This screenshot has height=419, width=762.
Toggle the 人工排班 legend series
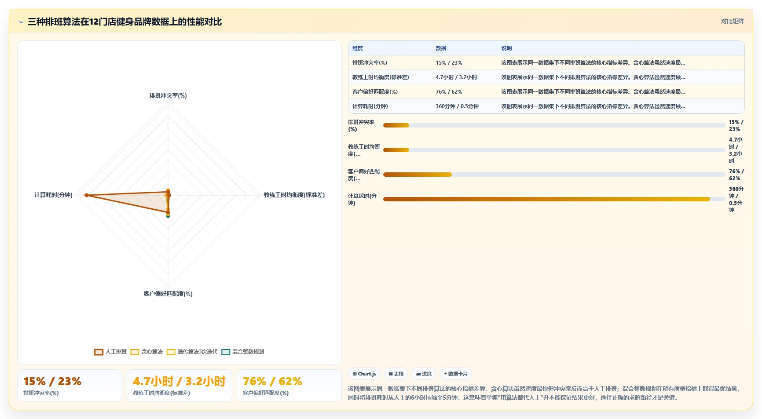point(110,352)
